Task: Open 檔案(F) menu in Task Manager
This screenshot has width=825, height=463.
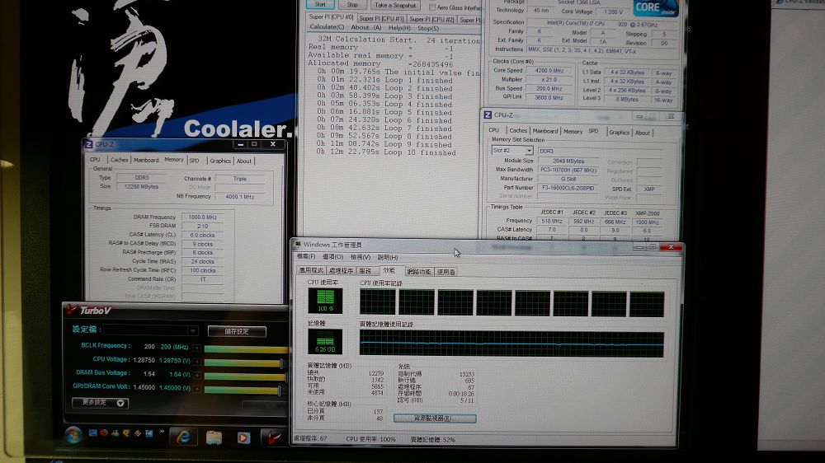Action: tap(306, 256)
